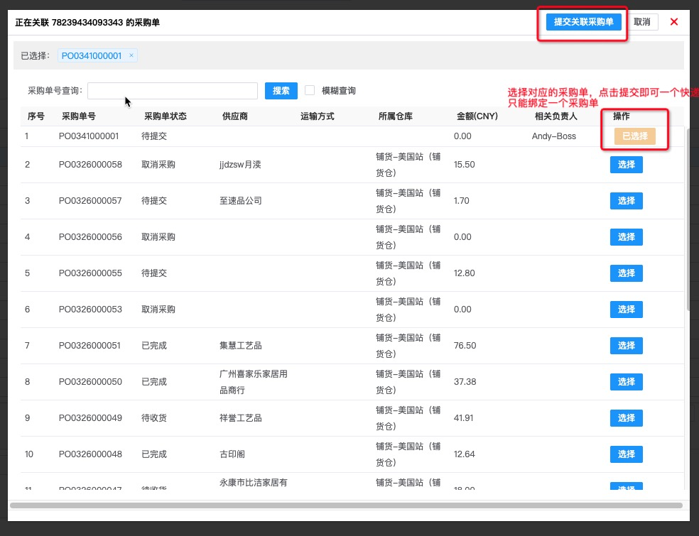Focus the 采购单号查询 input field

[173, 91]
